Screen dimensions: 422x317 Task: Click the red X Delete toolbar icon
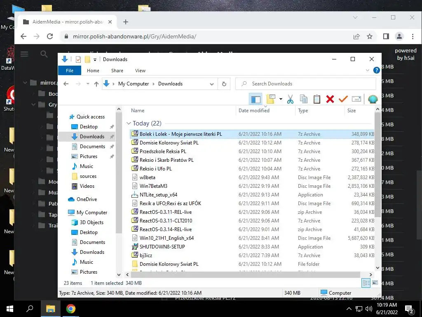pyautogui.click(x=330, y=99)
